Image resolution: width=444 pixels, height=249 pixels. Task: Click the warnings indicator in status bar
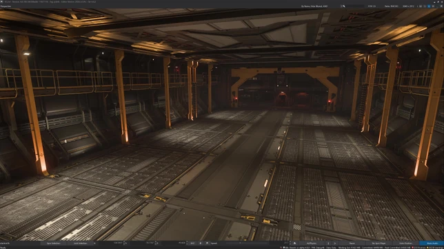(434, 248)
